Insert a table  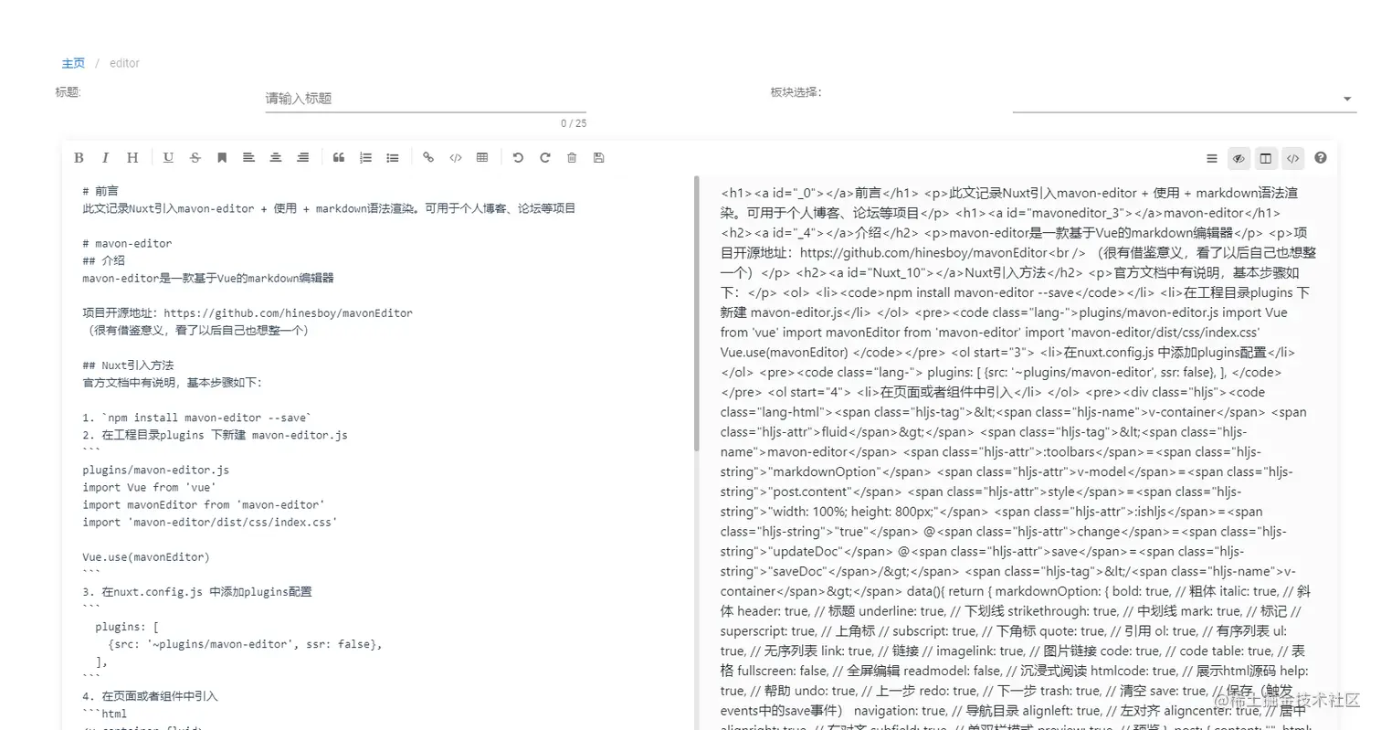pos(482,158)
